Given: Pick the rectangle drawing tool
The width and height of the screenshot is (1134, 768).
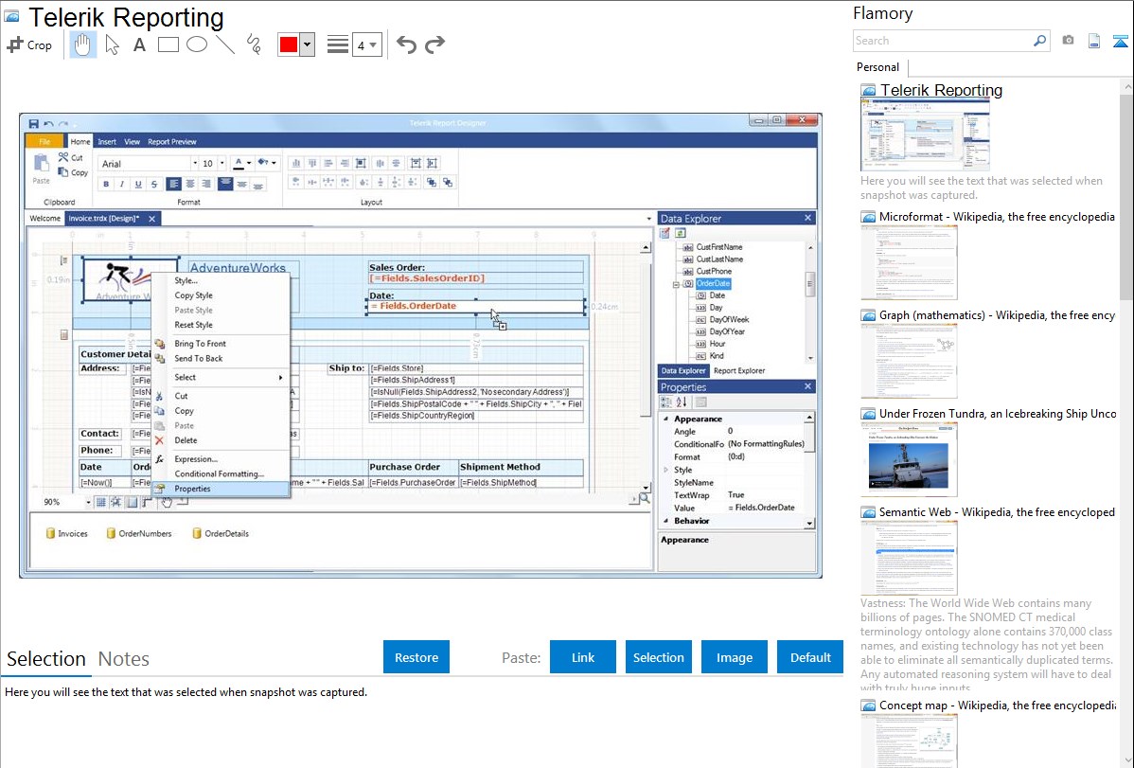Looking at the screenshot, I should click(x=168, y=45).
